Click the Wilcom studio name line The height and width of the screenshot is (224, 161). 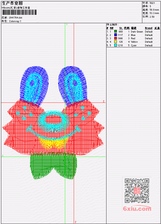click(x=16, y=8)
